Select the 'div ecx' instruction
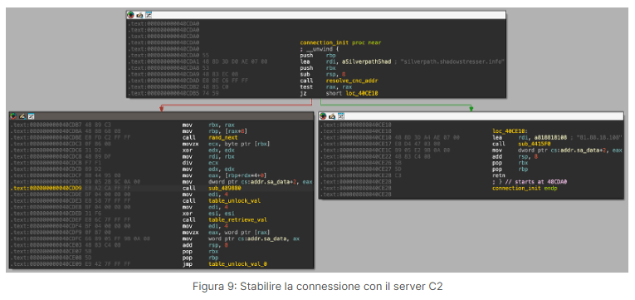 coord(200,164)
